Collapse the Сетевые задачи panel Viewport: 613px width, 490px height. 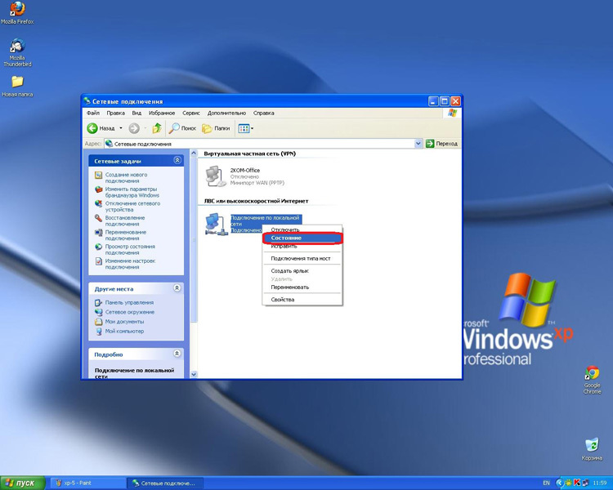177,161
